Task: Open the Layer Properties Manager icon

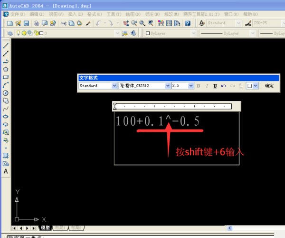Action: pos(10,33)
